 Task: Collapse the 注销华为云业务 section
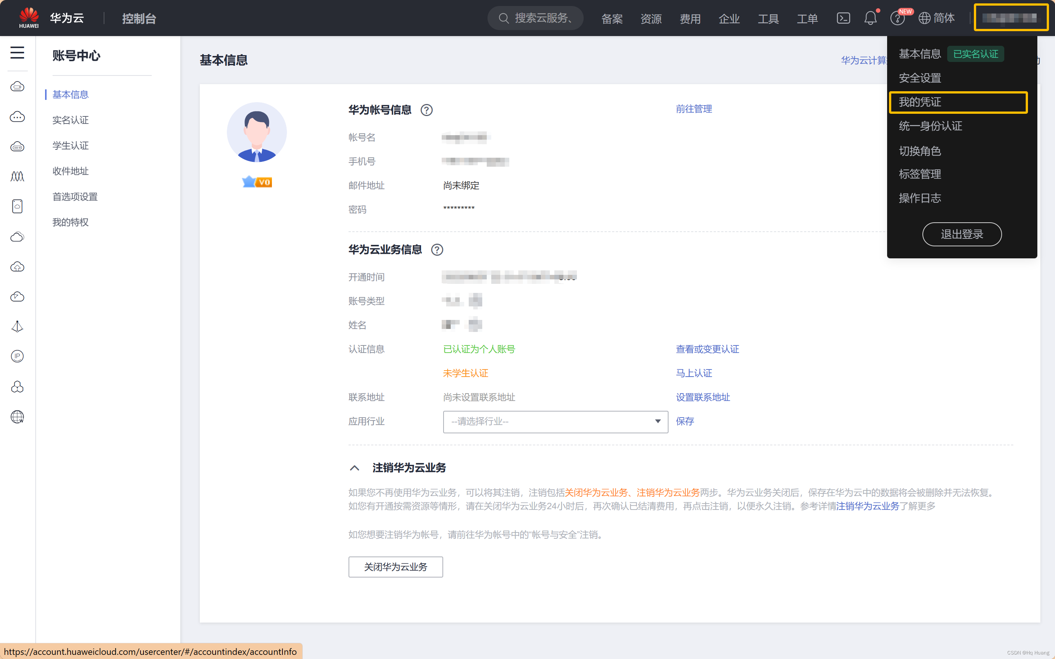pyautogui.click(x=355, y=468)
